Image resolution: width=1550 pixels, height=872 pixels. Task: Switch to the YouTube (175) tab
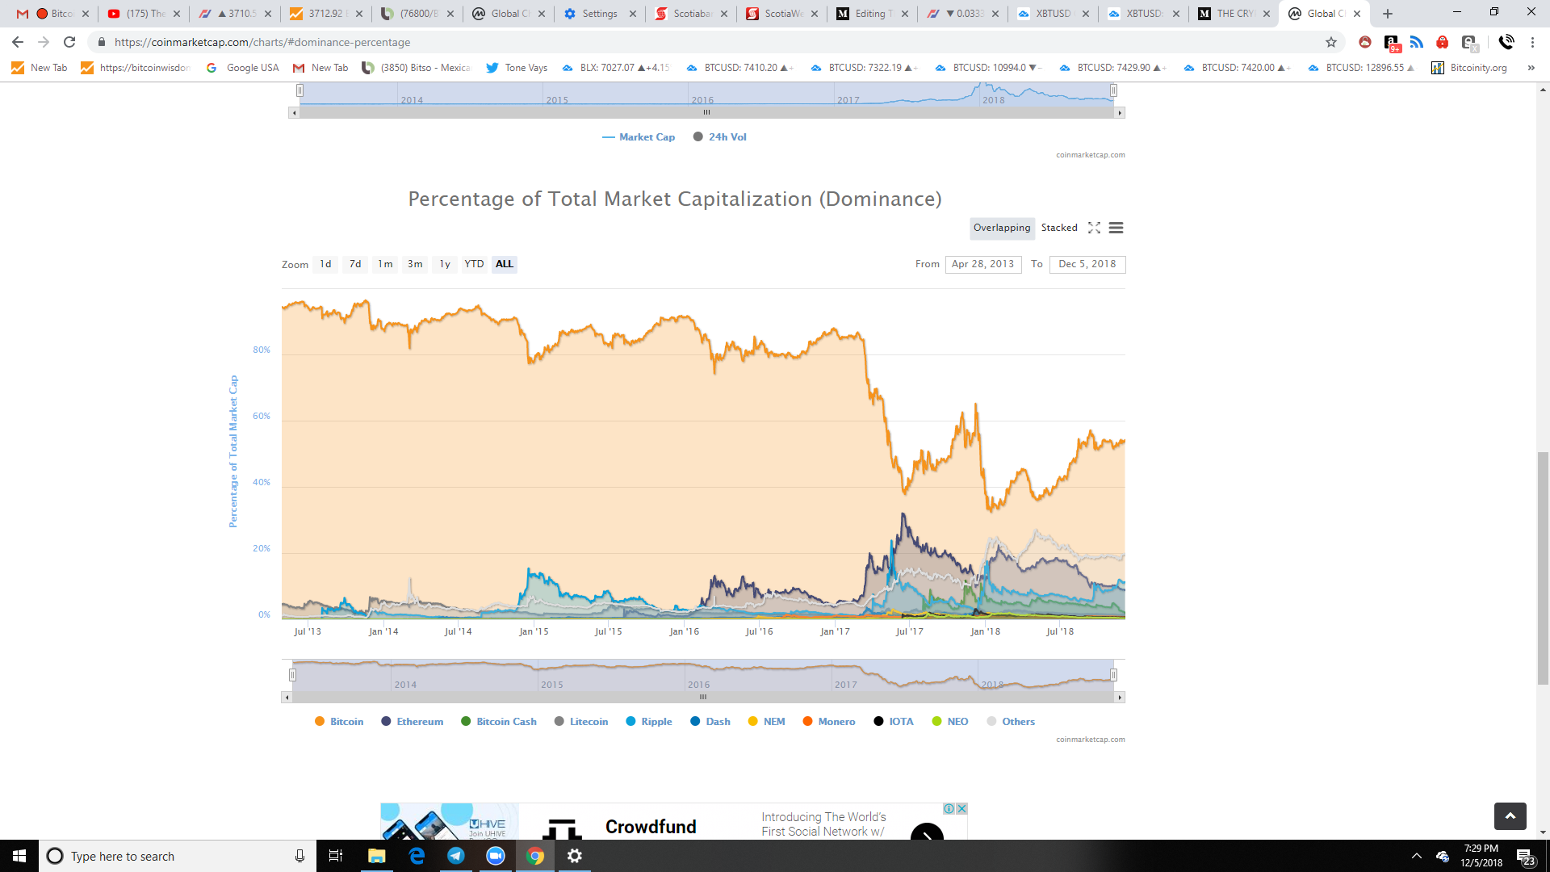coord(145,14)
